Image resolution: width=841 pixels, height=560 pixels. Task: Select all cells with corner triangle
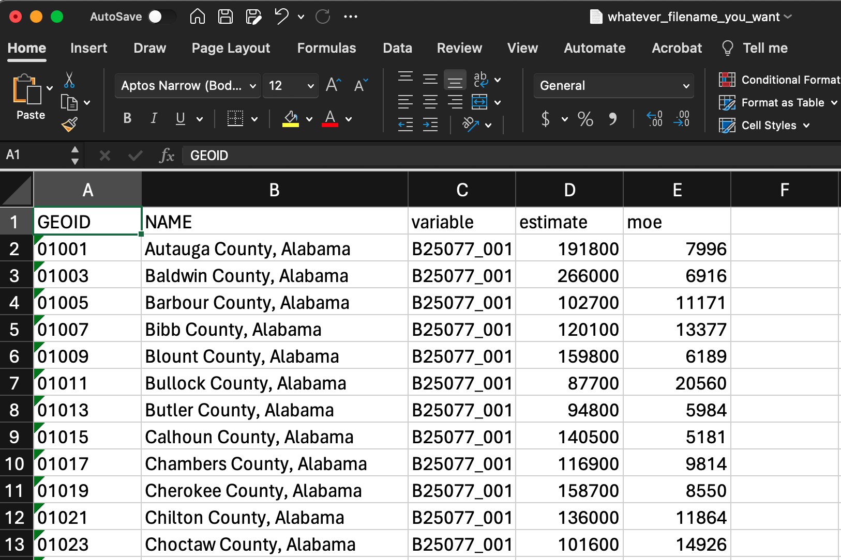tap(17, 189)
